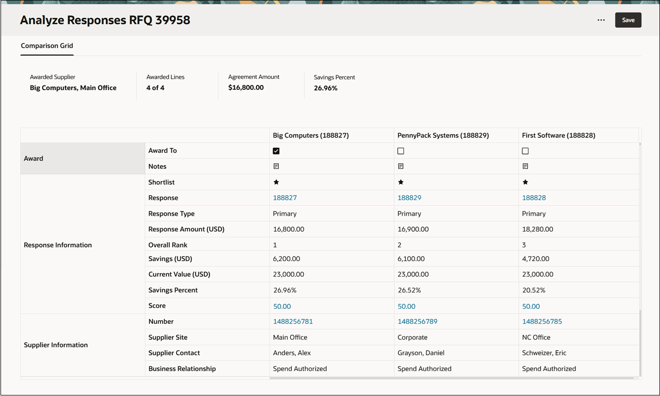This screenshot has height=396, width=660.
Task: Open the More Actions ellipsis menu
Action: [601, 20]
